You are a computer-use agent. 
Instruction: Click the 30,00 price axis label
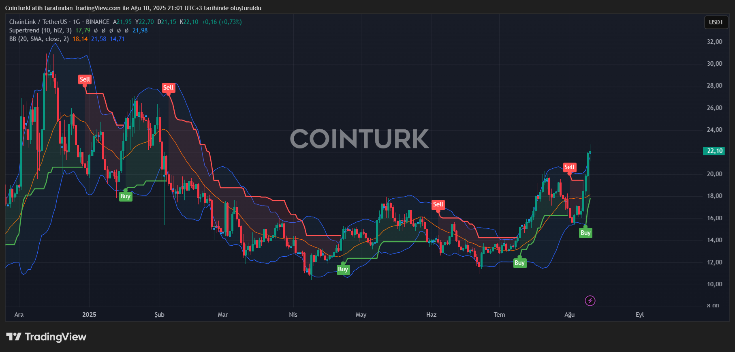(x=714, y=63)
